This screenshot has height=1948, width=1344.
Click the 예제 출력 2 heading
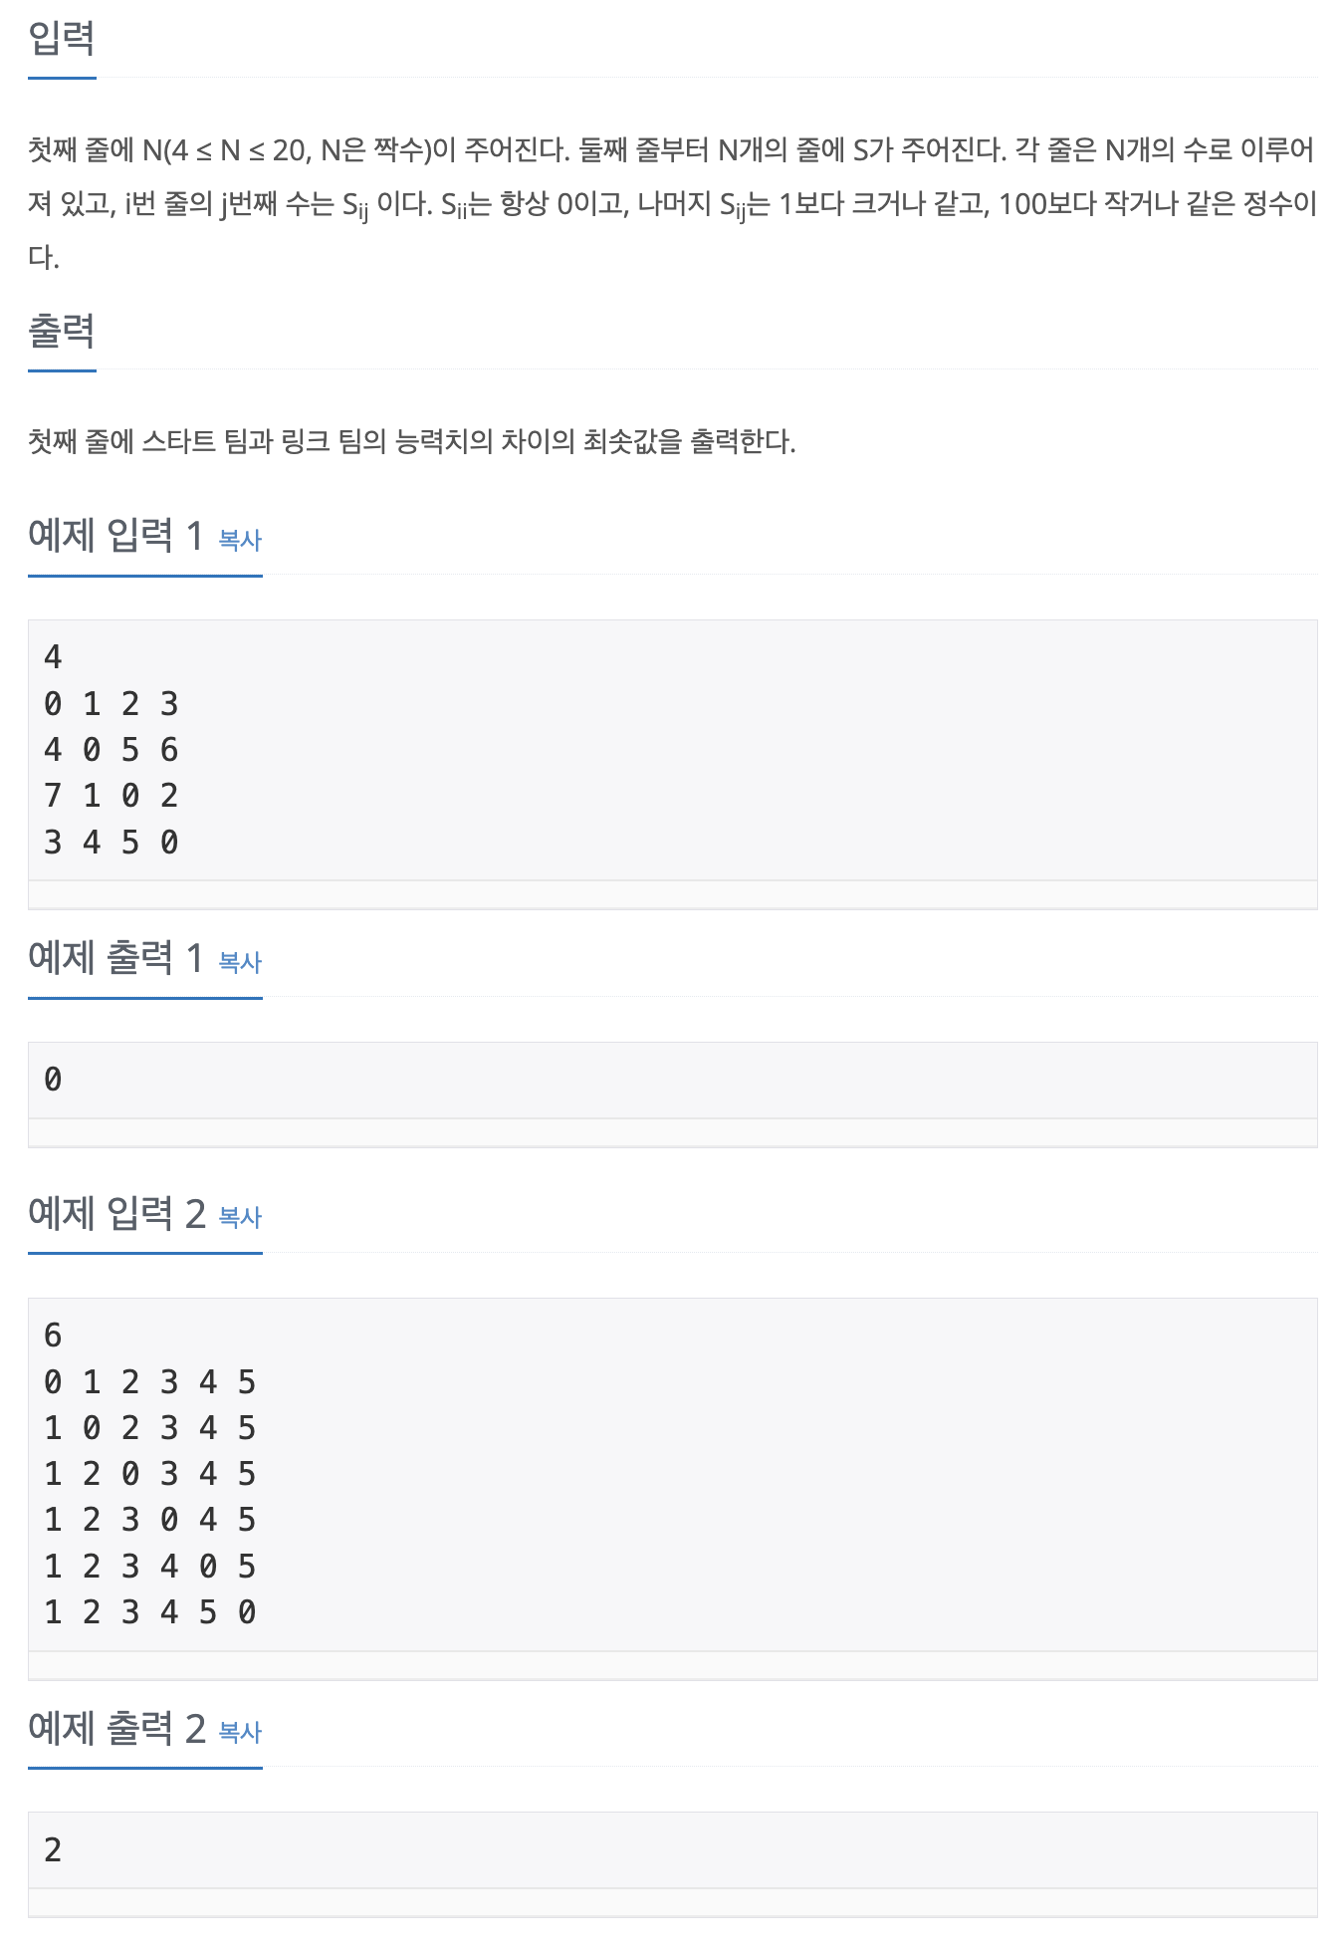[x=116, y=1728]
